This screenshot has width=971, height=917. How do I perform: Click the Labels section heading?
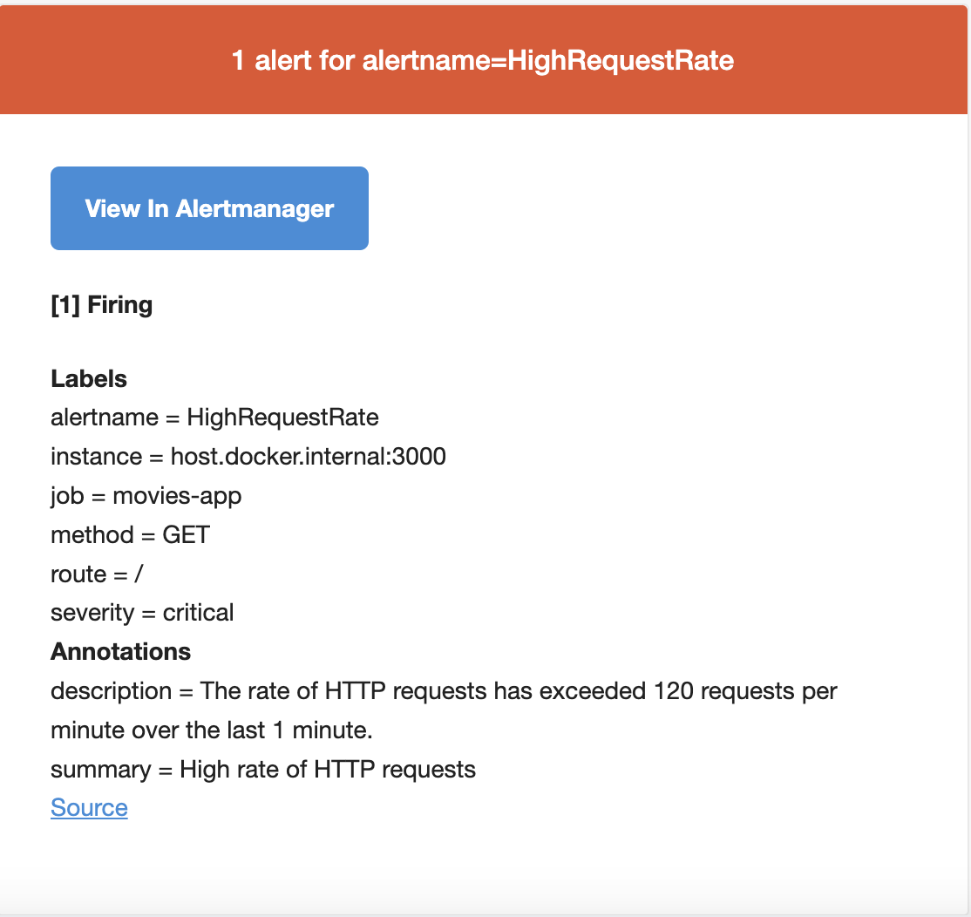(x=89, y=378)
